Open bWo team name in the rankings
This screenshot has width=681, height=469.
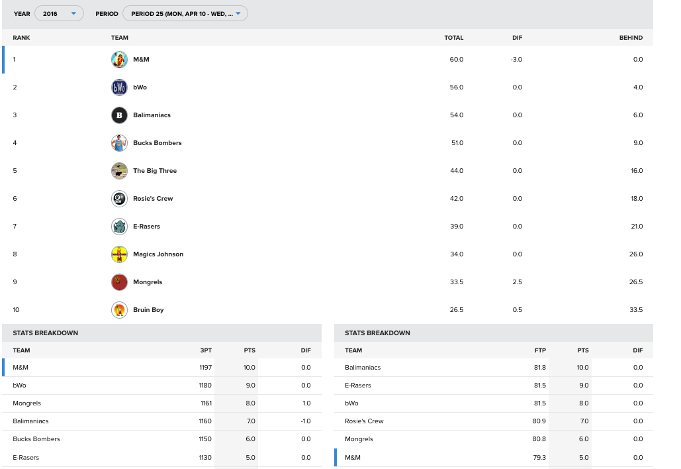[140, 87]
